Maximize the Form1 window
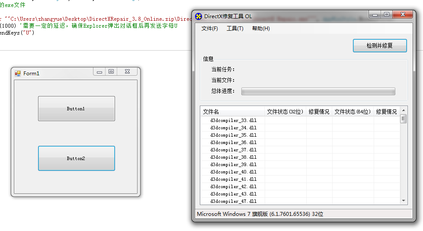Viewport: 423px width, 231px height. (111, 71)
